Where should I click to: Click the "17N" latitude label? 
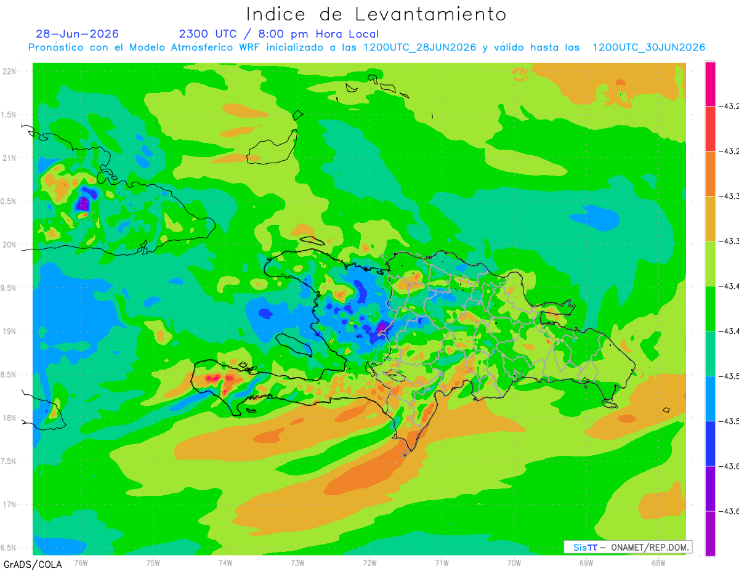point(9,504)
